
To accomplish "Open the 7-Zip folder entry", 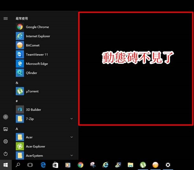I will [x=45, y=119].
